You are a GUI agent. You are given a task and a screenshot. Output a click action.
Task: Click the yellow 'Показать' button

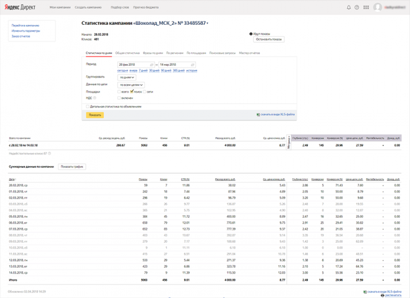pos(95,115)
